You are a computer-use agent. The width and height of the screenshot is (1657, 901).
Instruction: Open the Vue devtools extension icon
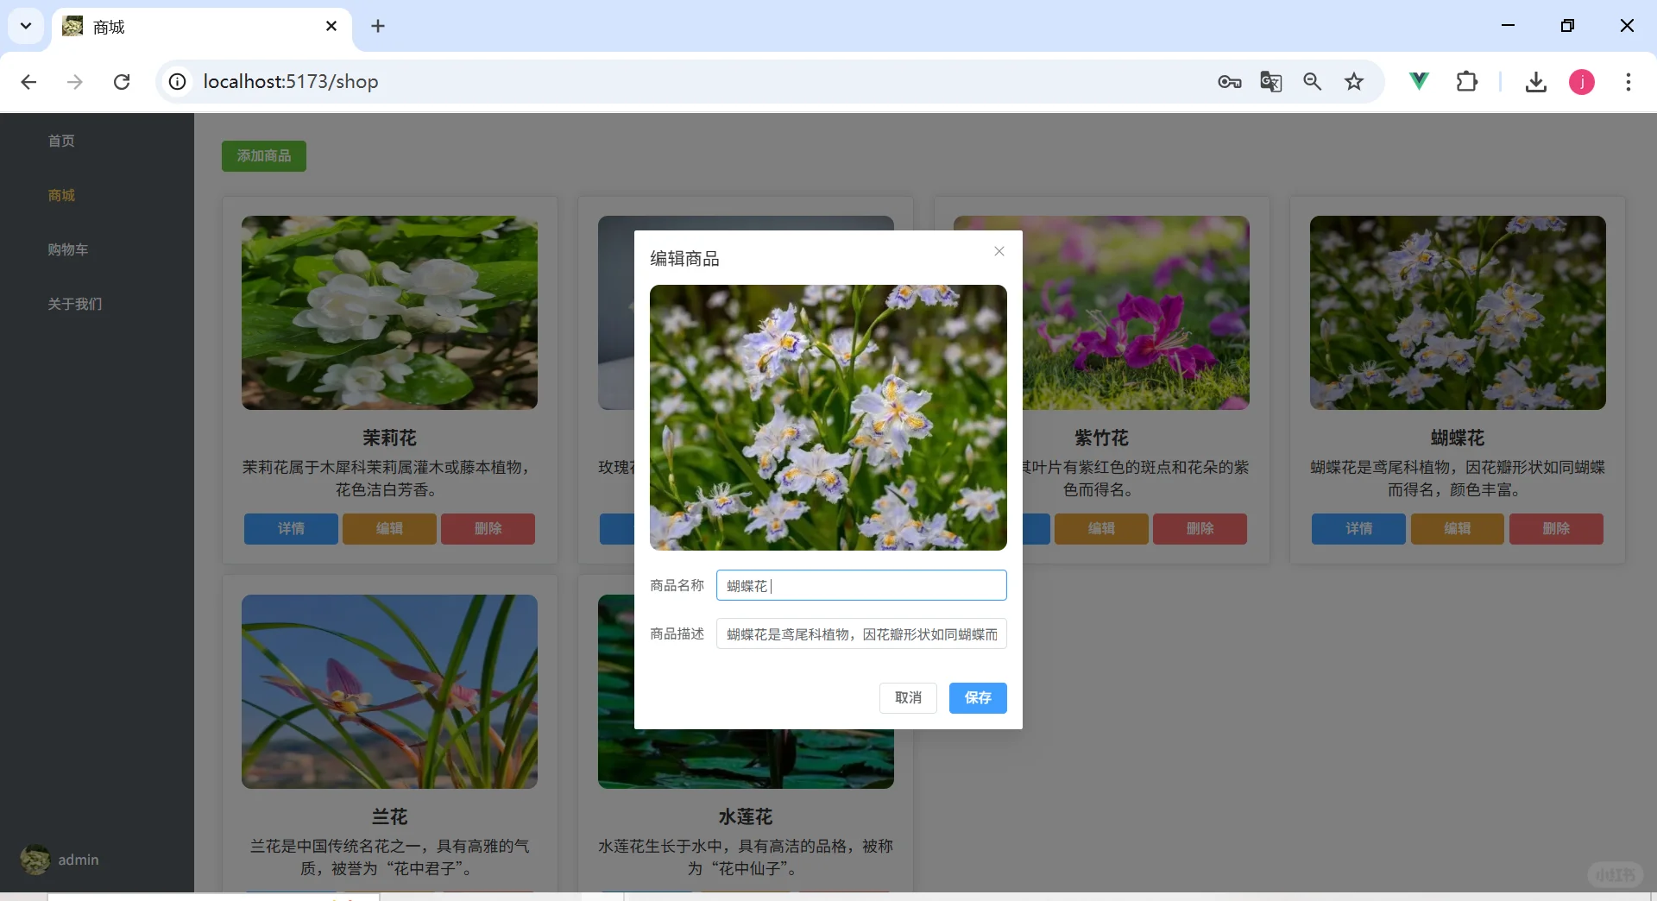[1420, 81]
